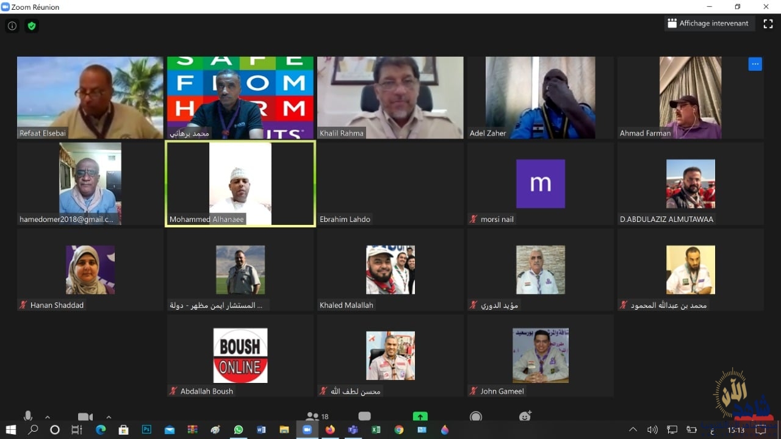Toggle the microphone mute
The width and height of the screenshot is (781, 439).
click(x=28, y=416)
